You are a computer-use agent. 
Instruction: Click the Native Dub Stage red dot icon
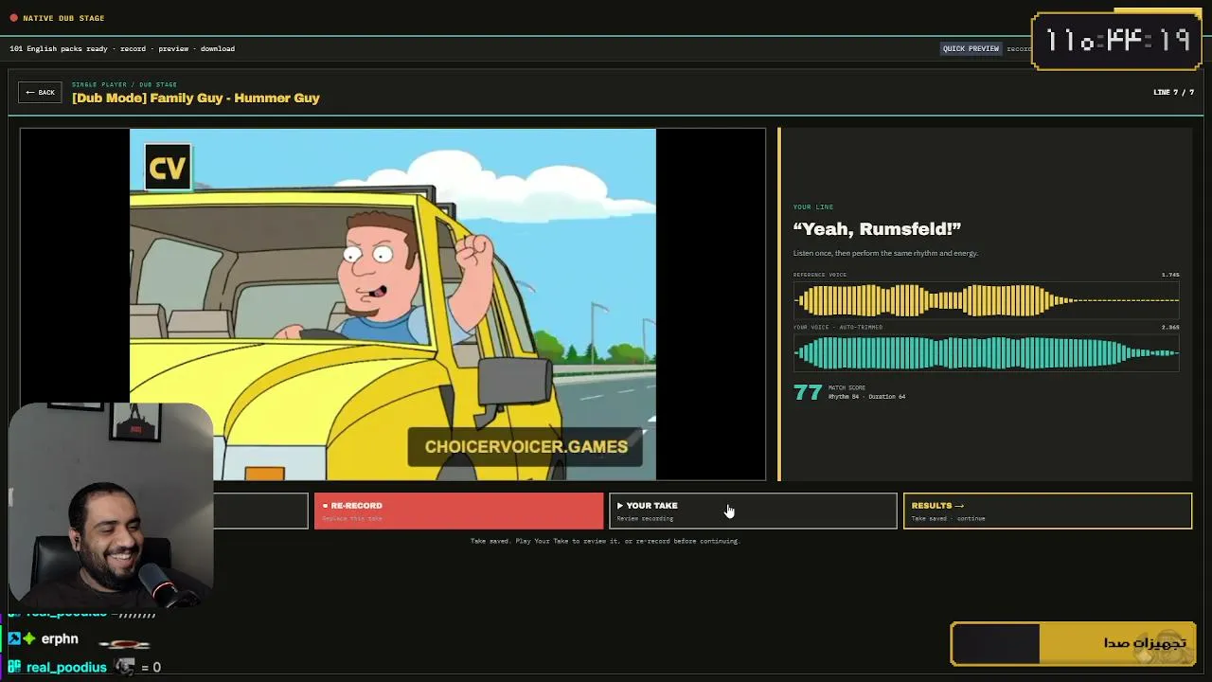tap(13, 18)
